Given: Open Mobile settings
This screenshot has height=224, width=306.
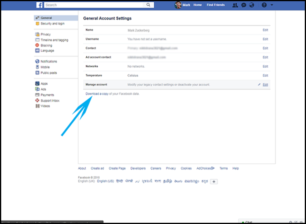Looking at the screenshot, I should [x=45, y=67].
